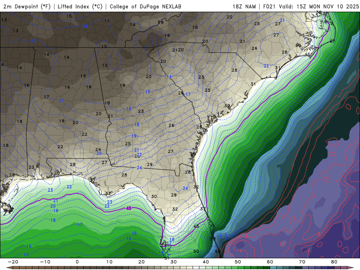
Task: Click the "30" color scale label below the map
Action: [x=174, y=262]
